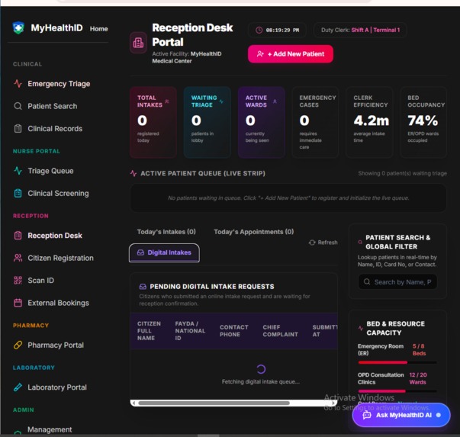Screen dimensions: 460x437
Task: Select the Digital Intakes tab
Action: click(164, 252)
